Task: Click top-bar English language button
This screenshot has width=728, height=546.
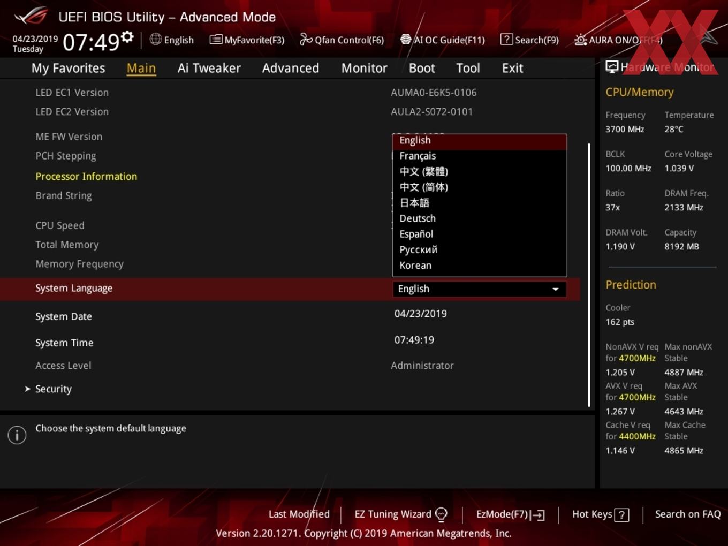Action: pyautogui.click(x=172, y=40)
